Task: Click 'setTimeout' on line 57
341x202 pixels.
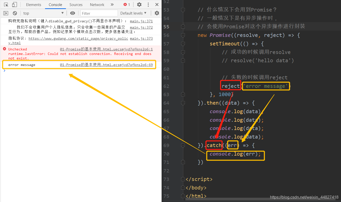Action: click(225, 44)
